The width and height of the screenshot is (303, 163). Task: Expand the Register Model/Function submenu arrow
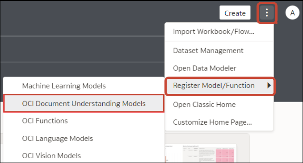pos(269,86)
